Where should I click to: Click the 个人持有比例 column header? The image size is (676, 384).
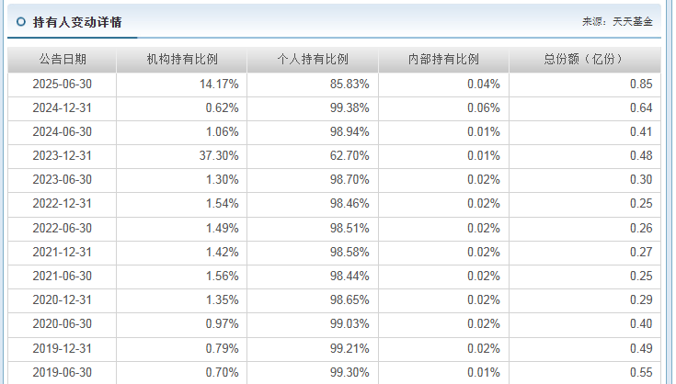(x=313, y=59)
